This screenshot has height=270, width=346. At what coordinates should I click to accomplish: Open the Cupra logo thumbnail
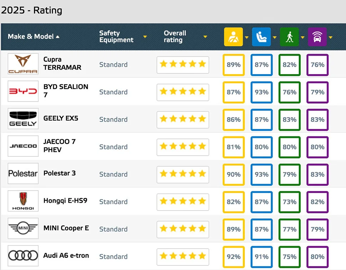(x=23, y=64)
